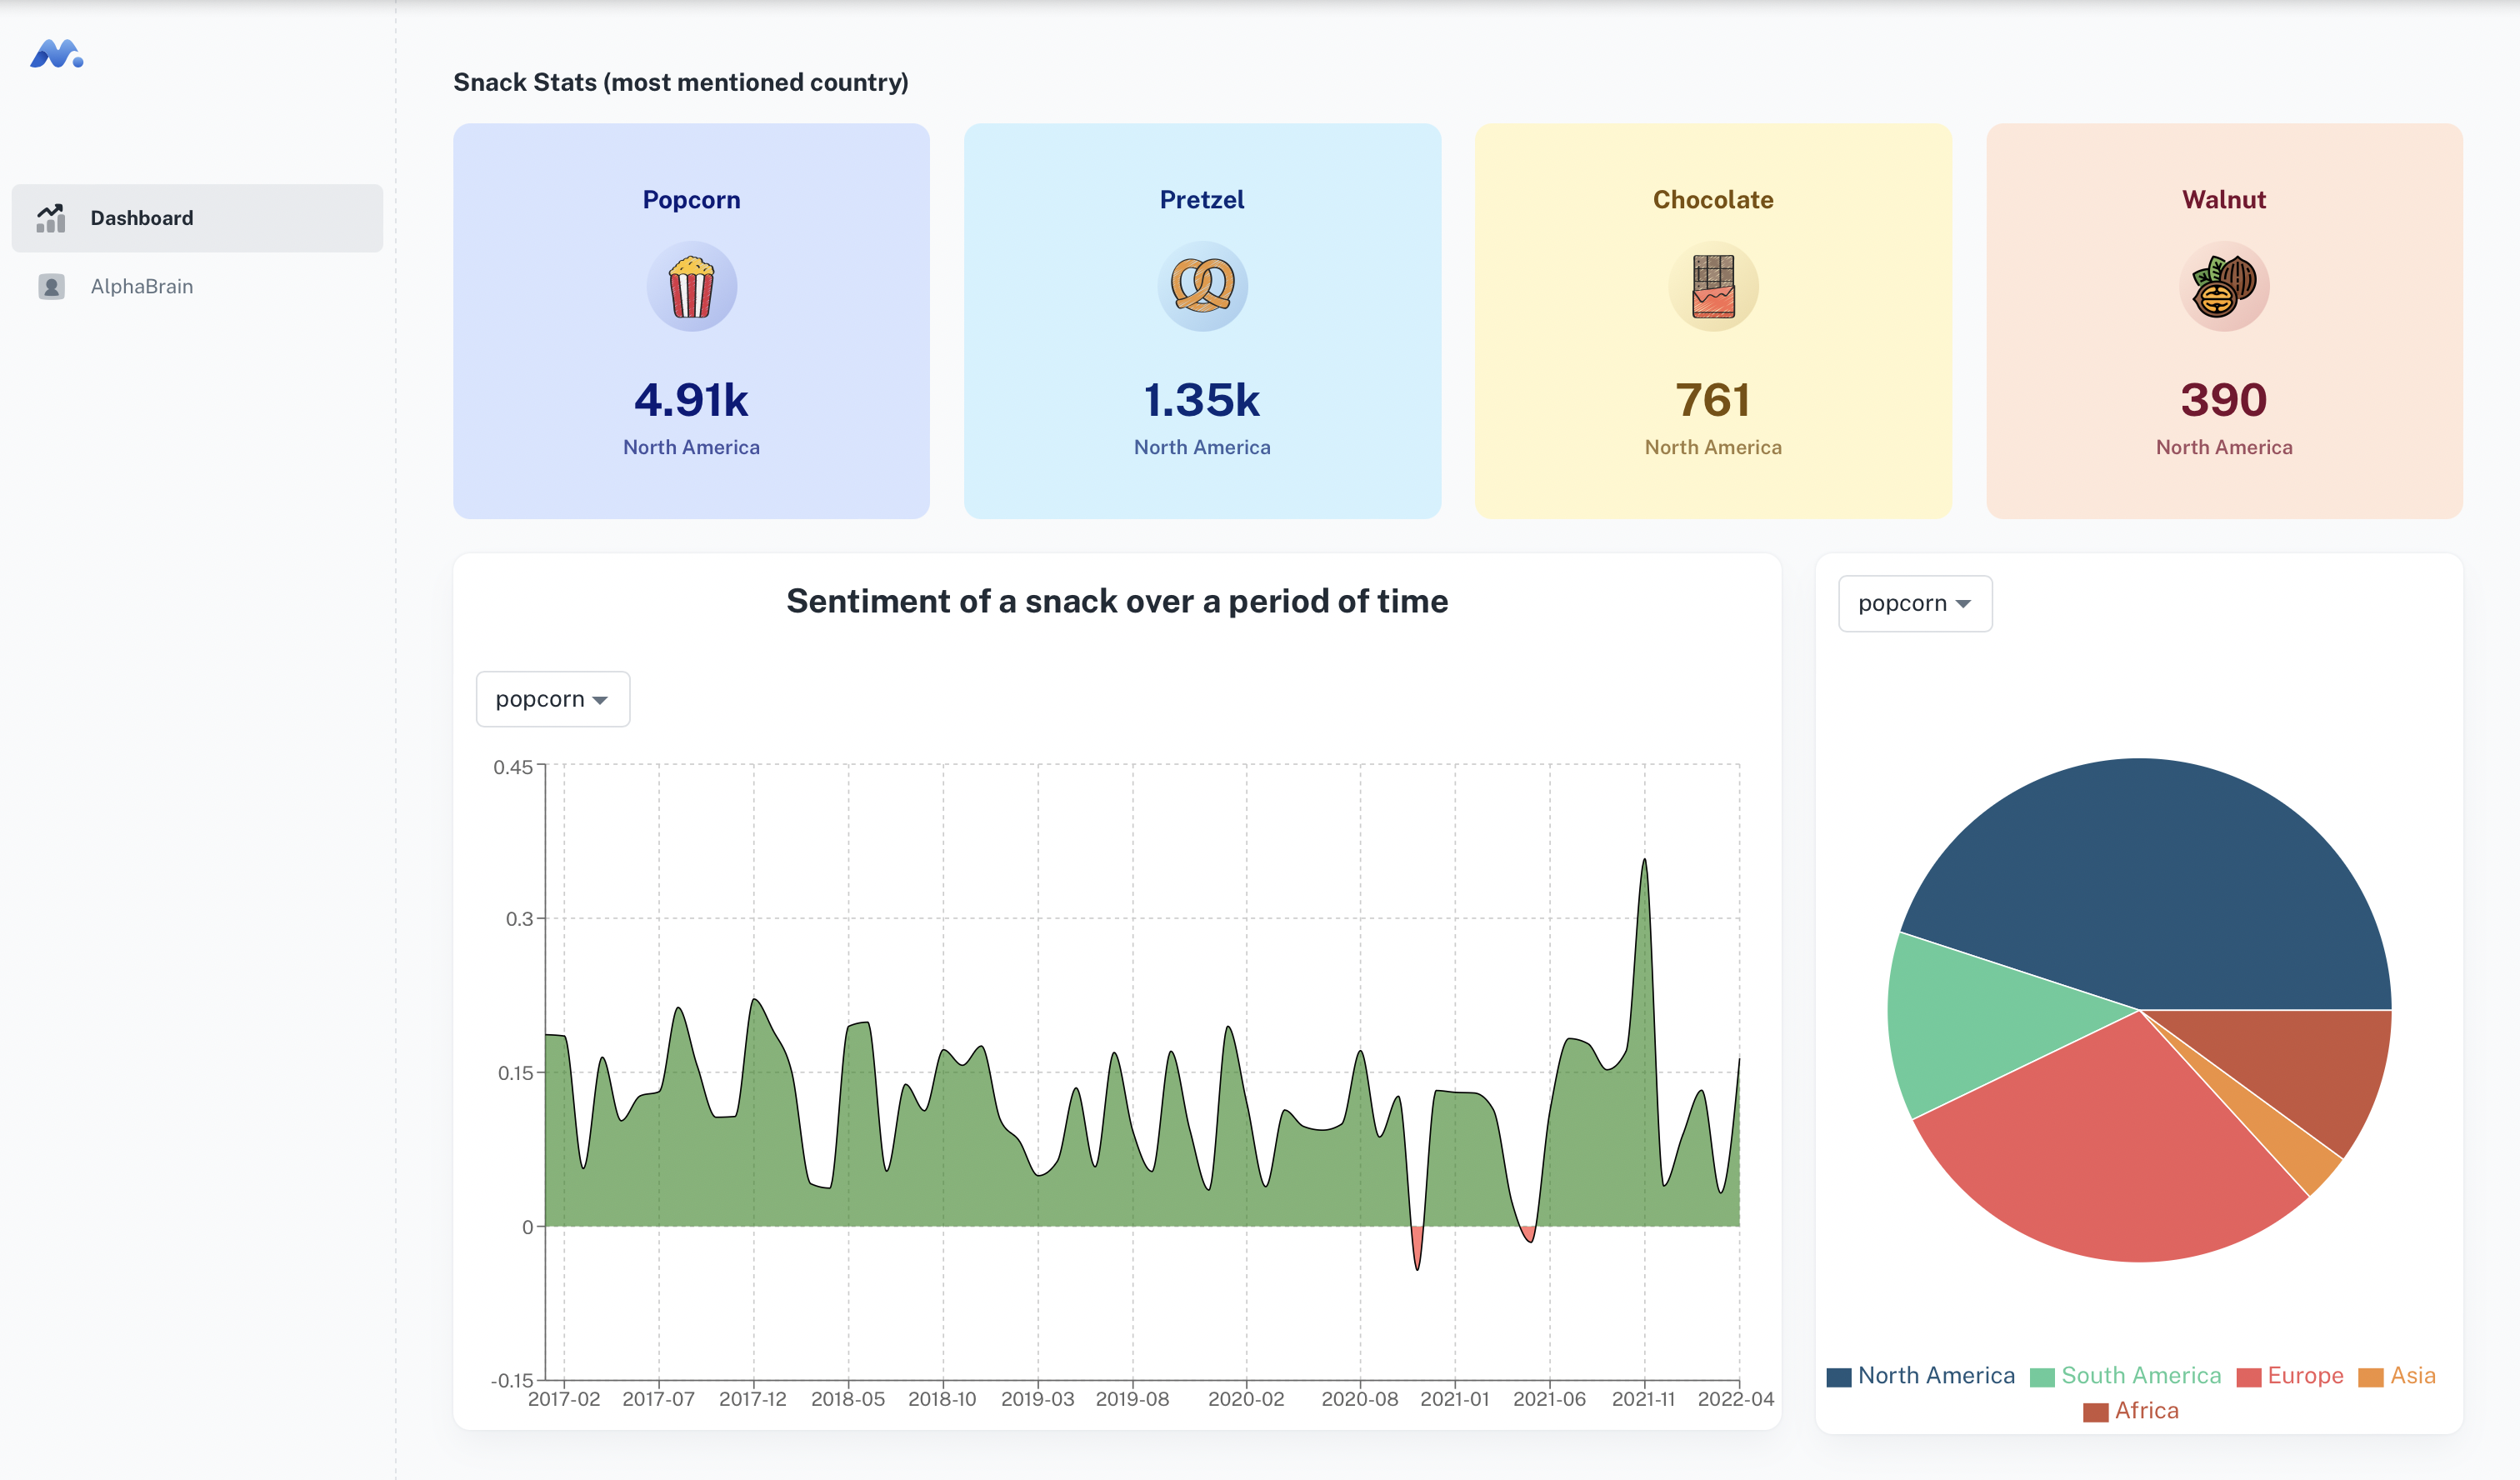Screen dimensions: 2520x1480
Task: Click the 2022-04 x-axis label
Action: 1735,1399
